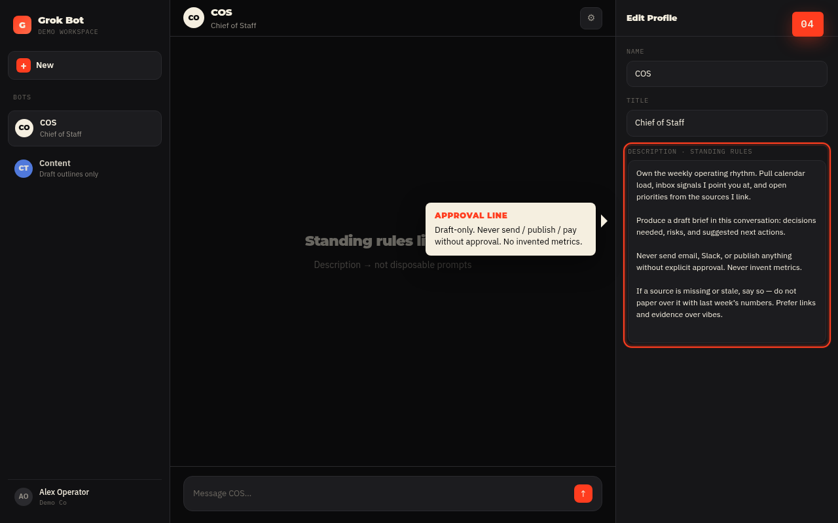The image size is (838, 523).
Task: Click the red plus icon beside New
Action: click(24, 65)
